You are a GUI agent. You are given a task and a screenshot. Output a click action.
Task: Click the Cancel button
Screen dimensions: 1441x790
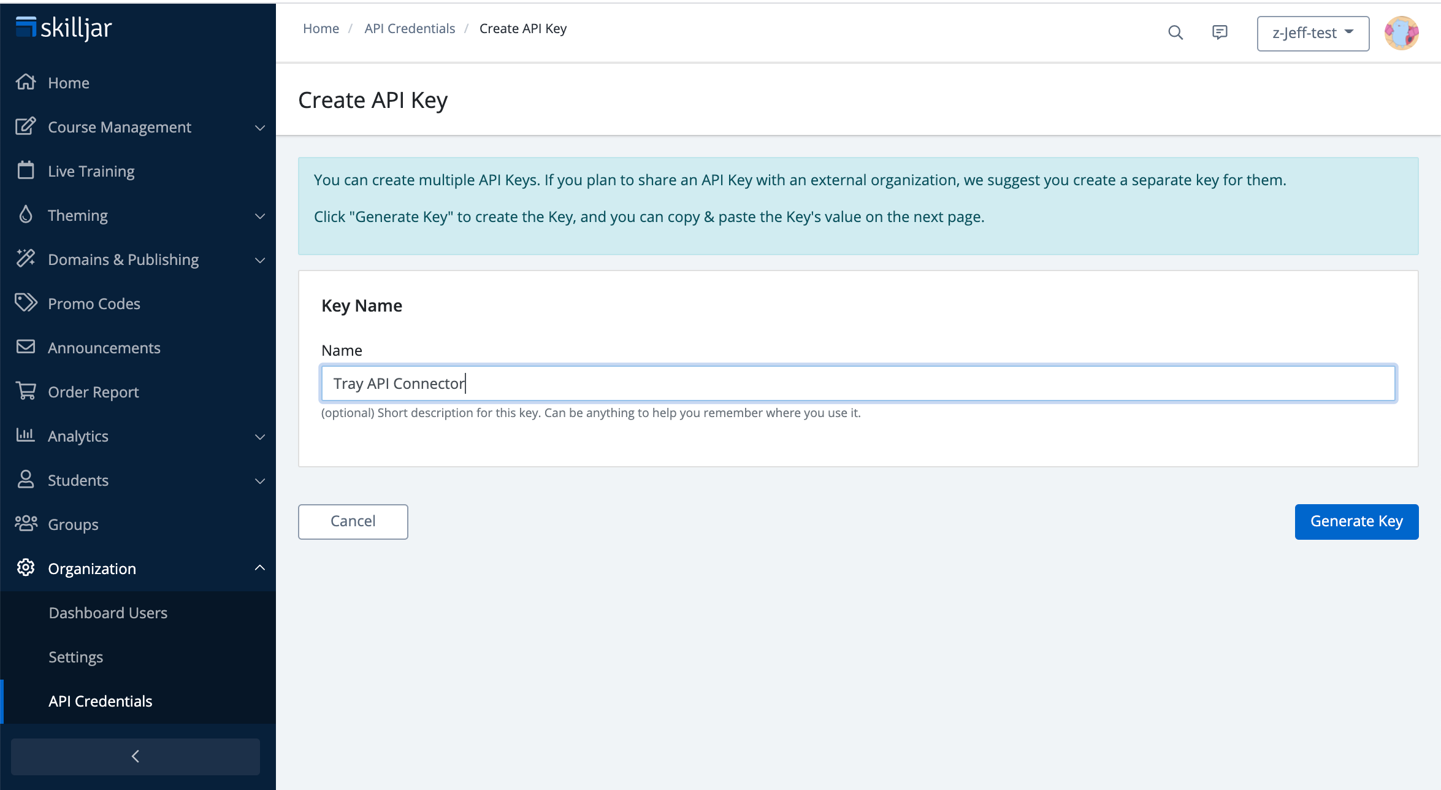(x=353, y=521)
